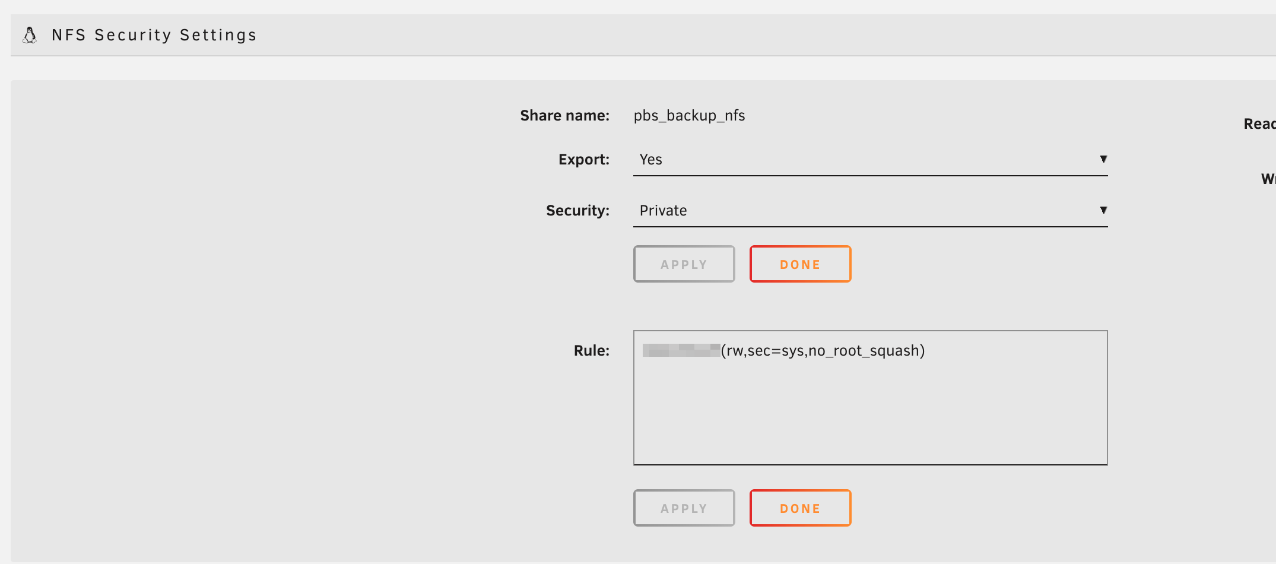1276x564 pixels.
Task: Click the Apply button below the Rule box
Action: pyautogui.click(x=684, y=508)
